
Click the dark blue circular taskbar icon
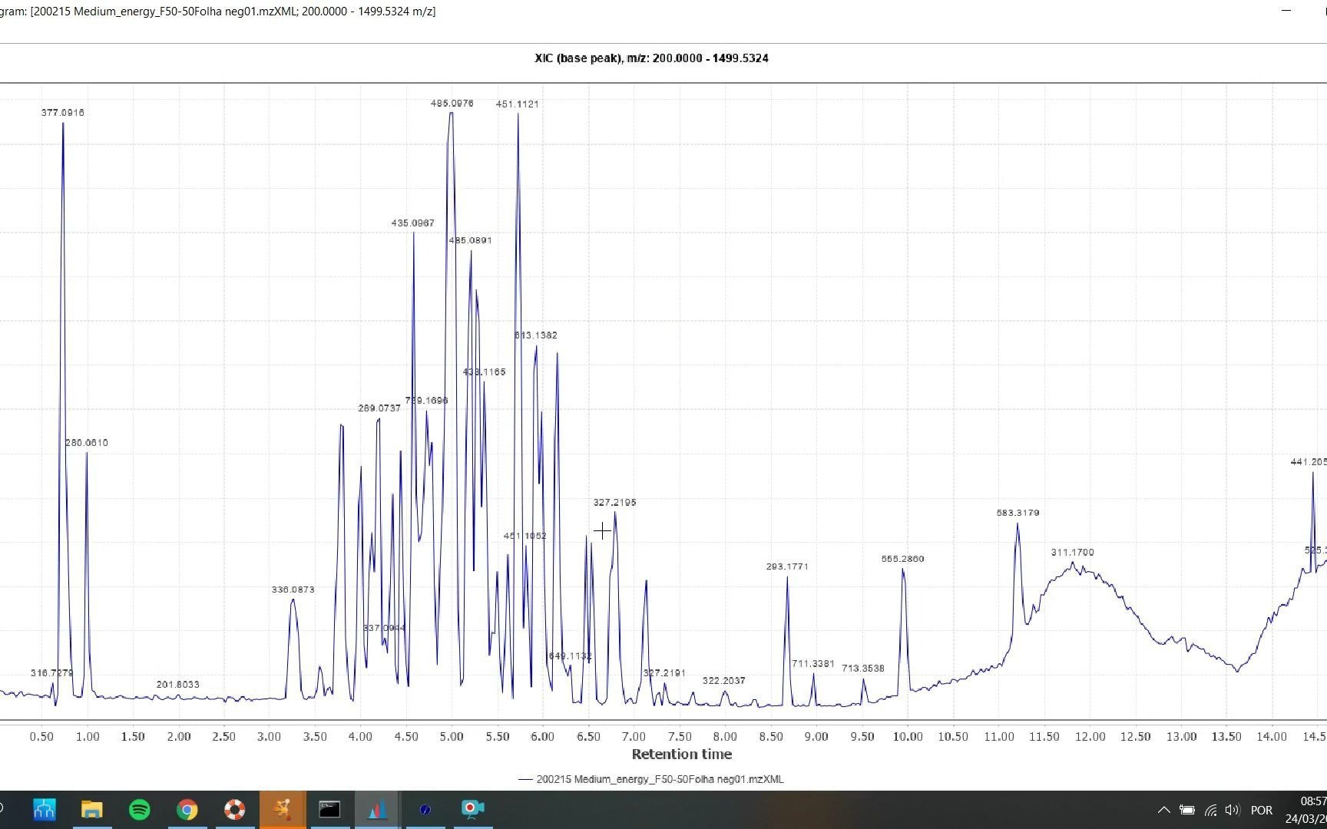[x=425, y=810]
